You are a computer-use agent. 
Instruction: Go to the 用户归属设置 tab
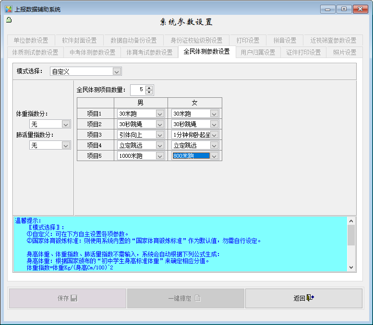[x=258, y=52]
